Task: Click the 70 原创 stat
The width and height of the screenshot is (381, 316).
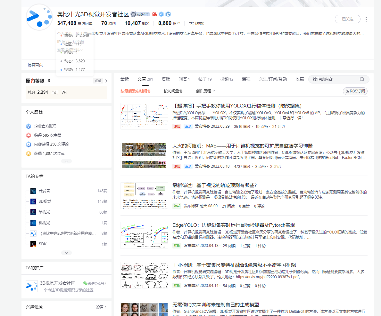Action: click(x=108, y=23)
